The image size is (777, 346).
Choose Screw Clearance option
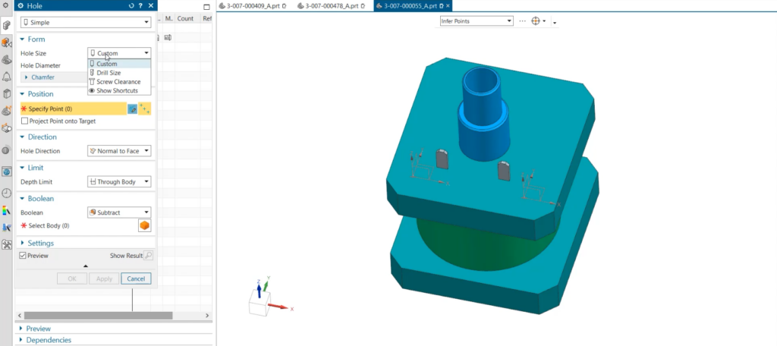pyautogui.click(x=119, y=82)
